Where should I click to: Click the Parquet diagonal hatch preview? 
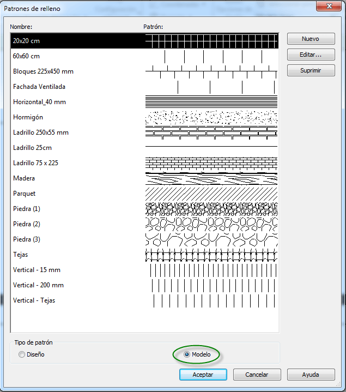coord(211,194)
